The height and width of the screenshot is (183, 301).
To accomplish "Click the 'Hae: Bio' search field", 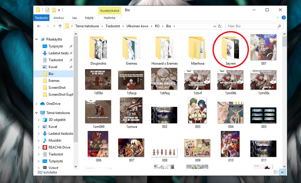I will pos(254,26).
